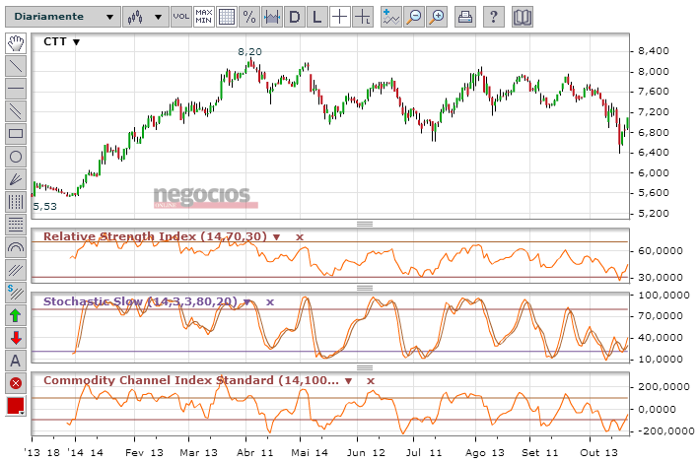Open Commodity Channel Index settings dropdown
Viewport: 699px width, 463px height.
(349, 381)
